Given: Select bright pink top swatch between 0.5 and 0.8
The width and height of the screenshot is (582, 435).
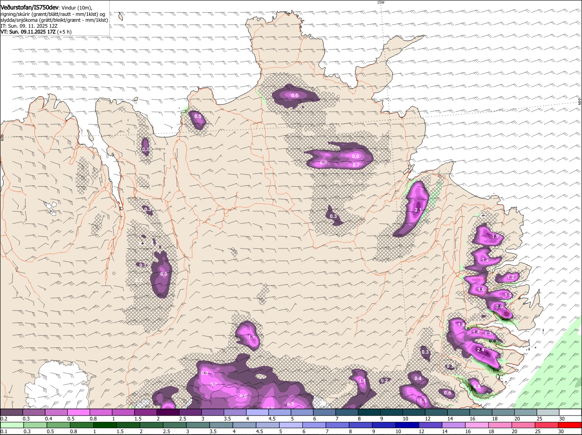Looking at the screenshot, I should (78, 412).
